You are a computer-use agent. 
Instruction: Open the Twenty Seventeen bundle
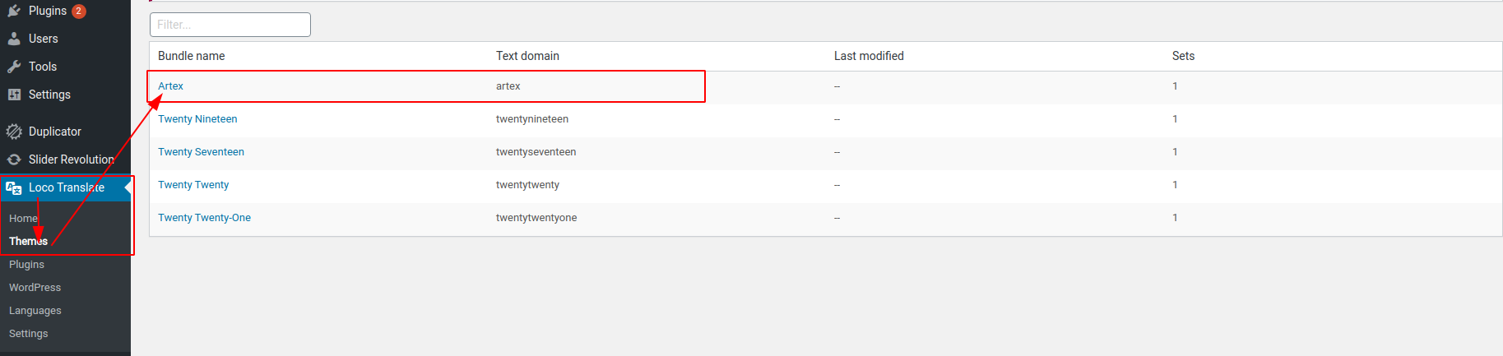click(x=201, y=152)
